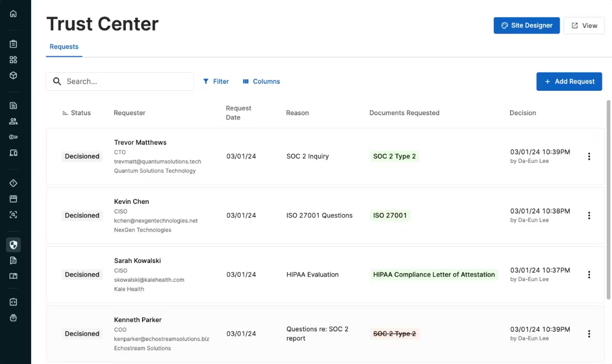Open the key access icon in sidebar
The image size is (612, 364).
click(x=13, y=136)
